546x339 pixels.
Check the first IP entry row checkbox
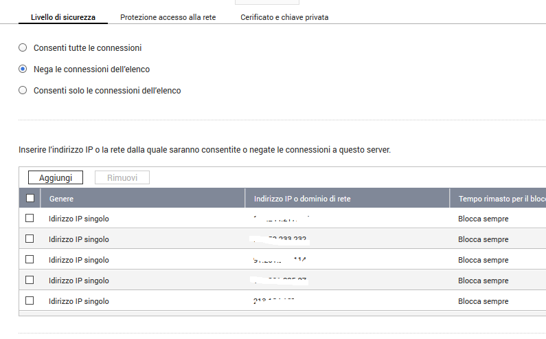tap(30, 218)
